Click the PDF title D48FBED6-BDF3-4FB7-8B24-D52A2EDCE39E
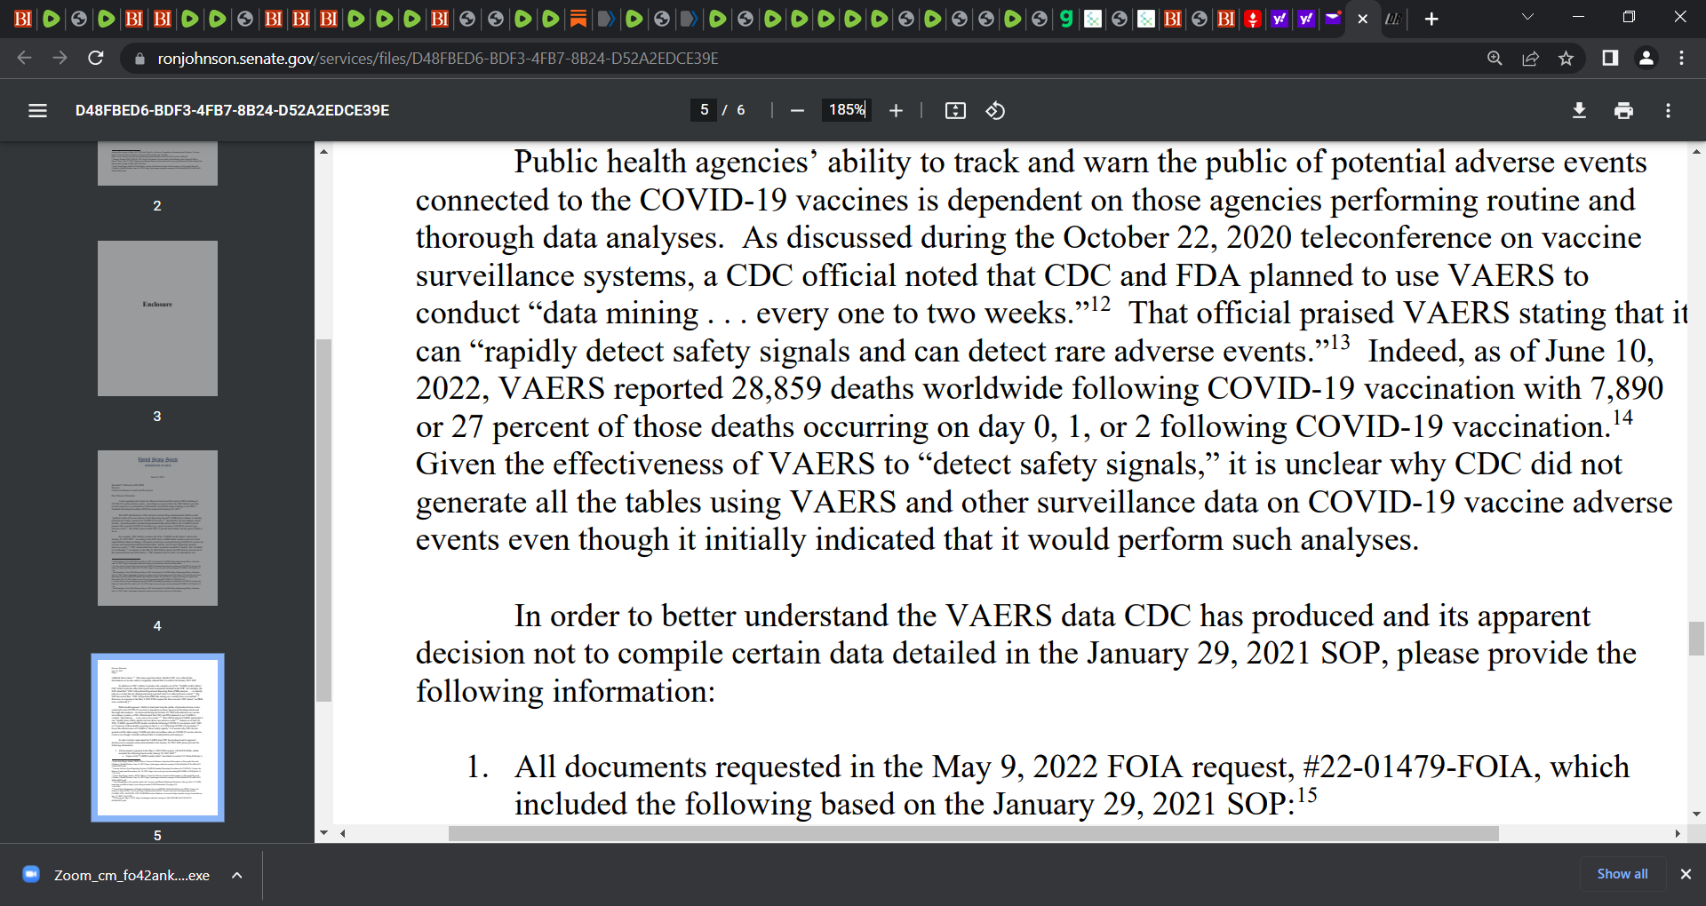This screenshot has height=906, width=1706. tap(232, 110)
